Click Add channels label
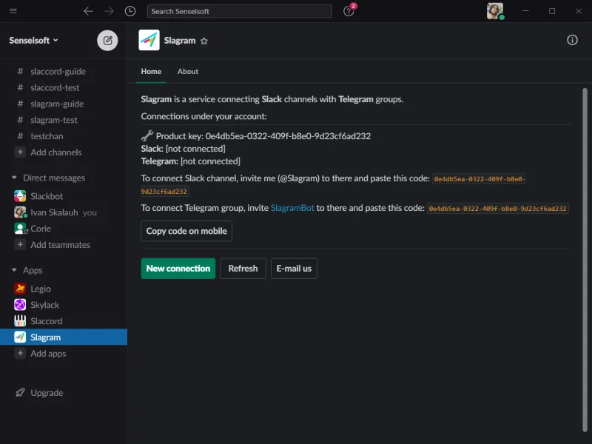Screen dimensions: 592x444 [x=56, y=152]
